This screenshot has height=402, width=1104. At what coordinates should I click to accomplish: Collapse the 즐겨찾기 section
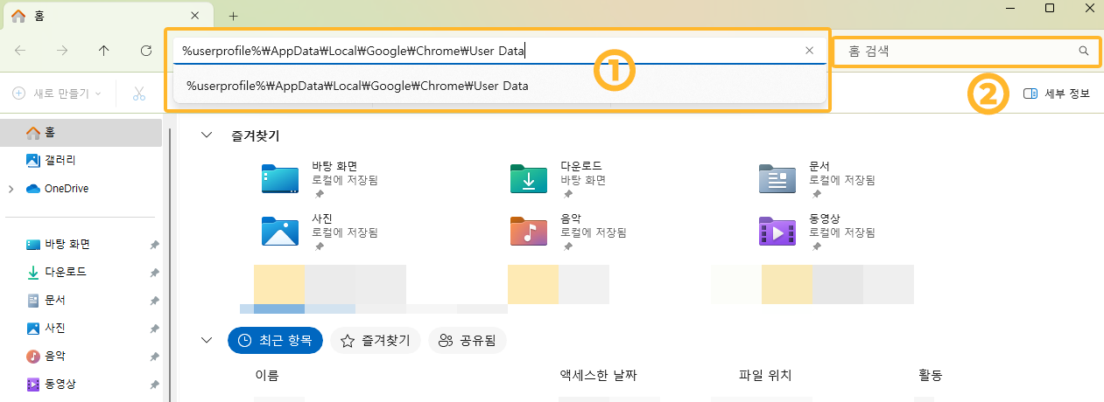pos(207,135)
